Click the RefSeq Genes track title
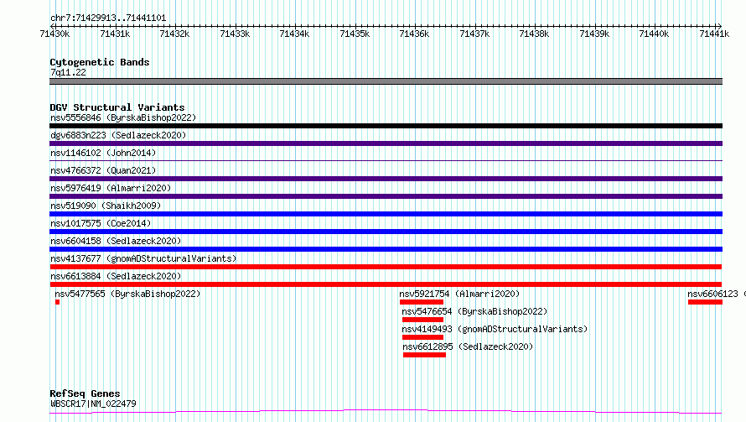Screen dimensions: 746x422 (x=85, y=393)
